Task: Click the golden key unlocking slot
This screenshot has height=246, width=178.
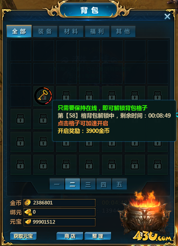Action: [43, 96]
